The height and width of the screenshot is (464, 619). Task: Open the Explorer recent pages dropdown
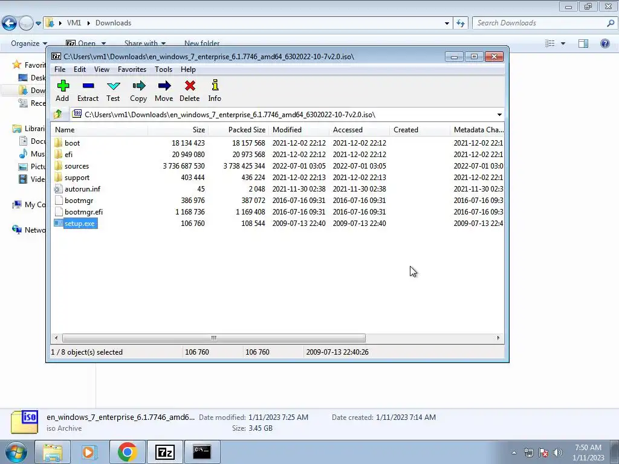pyautogui.click(x=38, y=24)
